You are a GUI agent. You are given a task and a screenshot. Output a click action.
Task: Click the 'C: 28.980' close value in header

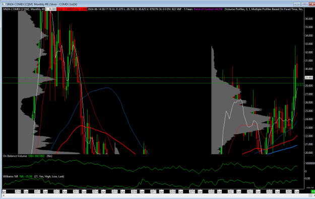pyautogui.click(x=51, y=9)
